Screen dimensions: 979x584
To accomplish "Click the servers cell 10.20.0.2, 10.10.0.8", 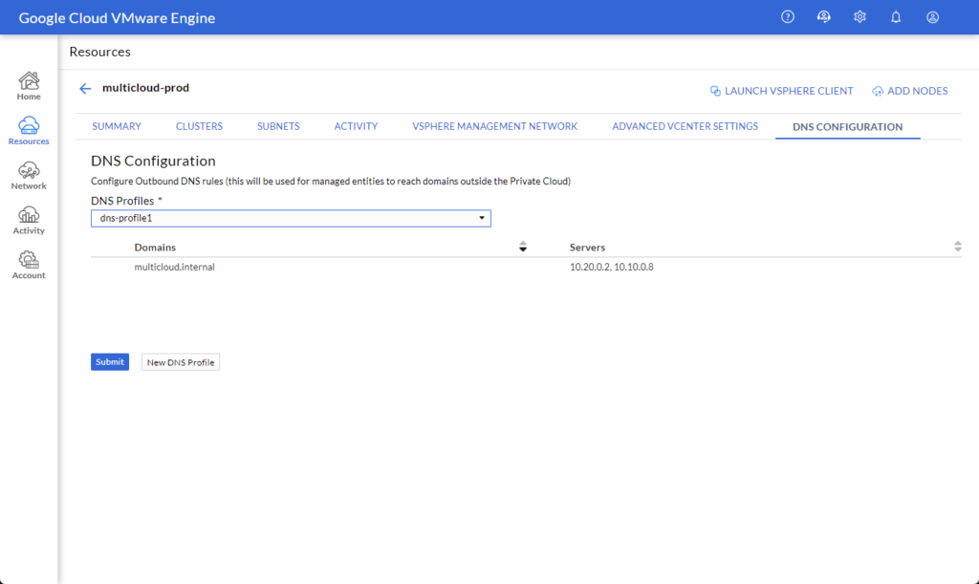I will [x=611, y=267].
